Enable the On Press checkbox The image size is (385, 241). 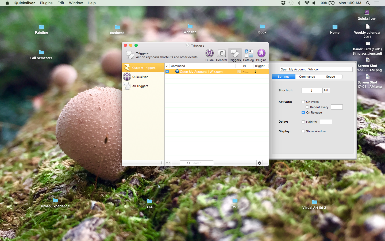(x=303, y=102)
